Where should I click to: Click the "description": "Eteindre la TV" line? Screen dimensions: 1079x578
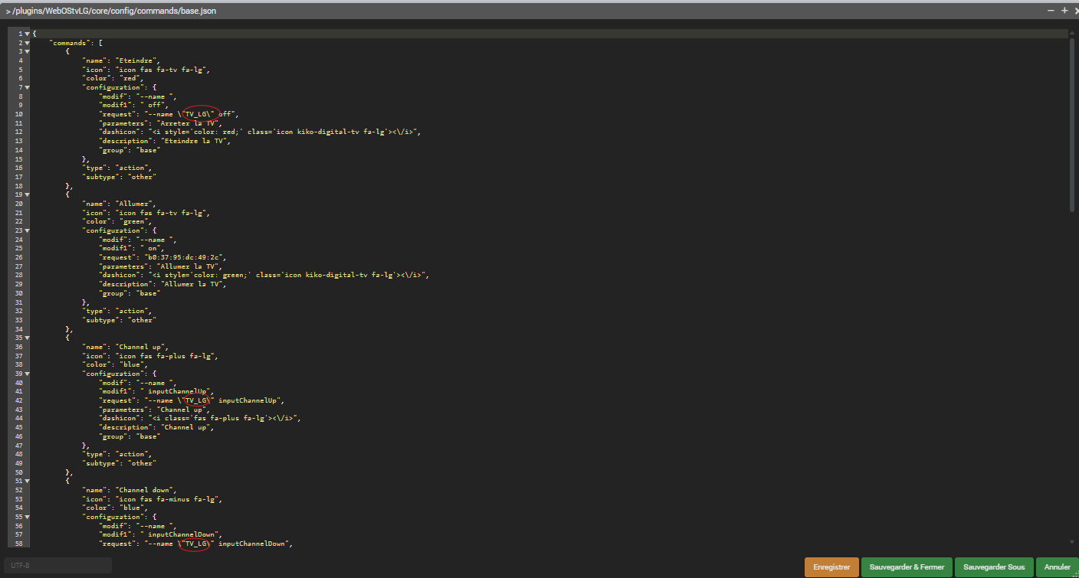pyautogui.click(x=165, y=141)
